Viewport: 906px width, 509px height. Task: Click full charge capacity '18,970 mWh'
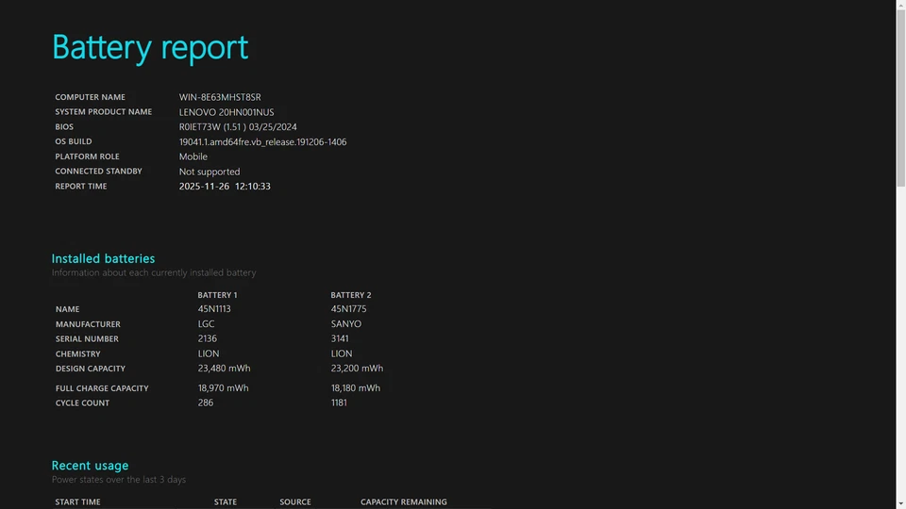[x=223, y=388]
